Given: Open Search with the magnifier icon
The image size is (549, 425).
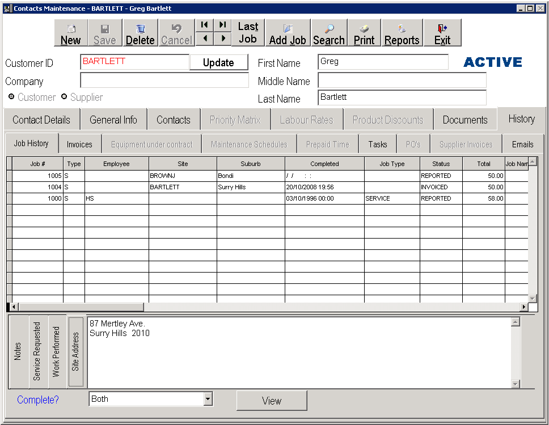Looking at the screenshot, I should [329, 33].
